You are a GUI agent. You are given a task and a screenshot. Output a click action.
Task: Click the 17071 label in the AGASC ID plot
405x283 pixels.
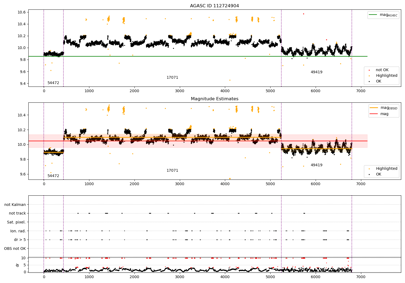[x=172, y=78]
